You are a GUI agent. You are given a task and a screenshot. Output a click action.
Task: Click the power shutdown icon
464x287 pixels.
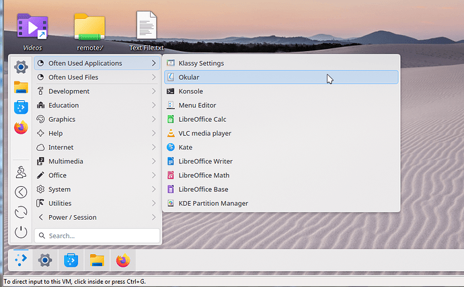(x=21, y=233)
